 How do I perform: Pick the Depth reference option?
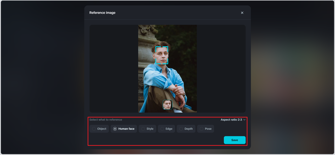click(x=186, y=129)
